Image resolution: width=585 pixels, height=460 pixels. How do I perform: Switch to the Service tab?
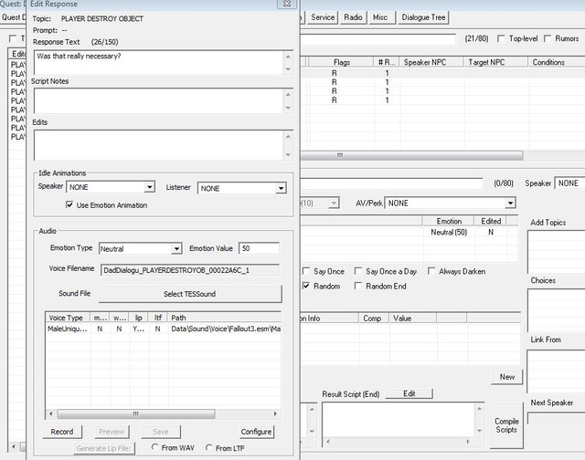[323, 17]
